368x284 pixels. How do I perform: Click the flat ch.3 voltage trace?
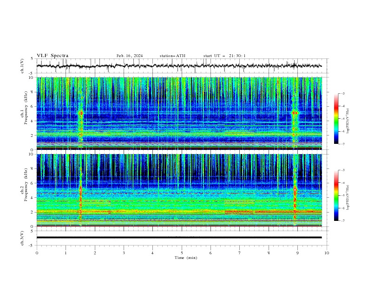point(179,238)
